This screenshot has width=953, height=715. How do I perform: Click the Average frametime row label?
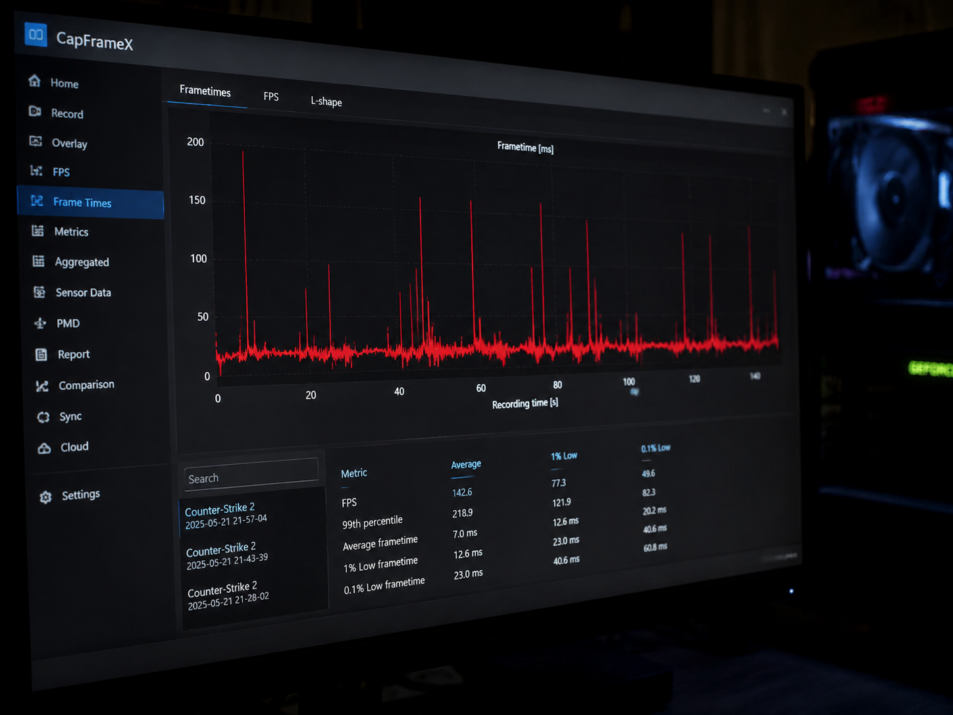[380, 543]
